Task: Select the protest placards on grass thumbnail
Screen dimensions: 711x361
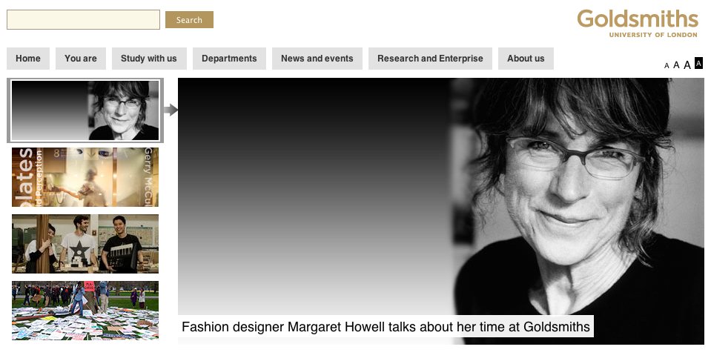Action: (x=85, y=311)
